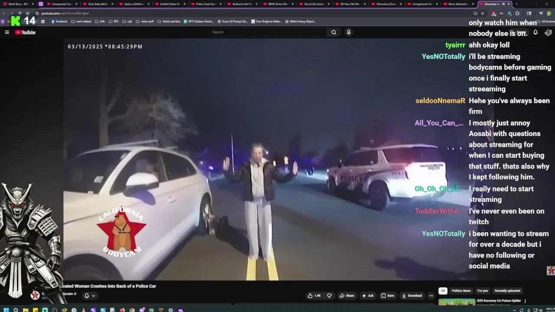Open the twitch and kick bookmarks folder

click(169, 21)
